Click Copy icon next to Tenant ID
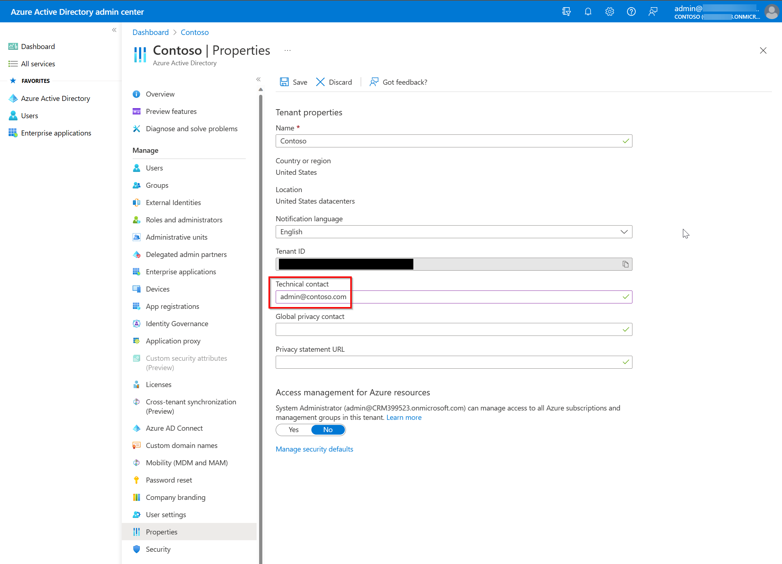The image size is (782, 564). click(x=625, y=263)
